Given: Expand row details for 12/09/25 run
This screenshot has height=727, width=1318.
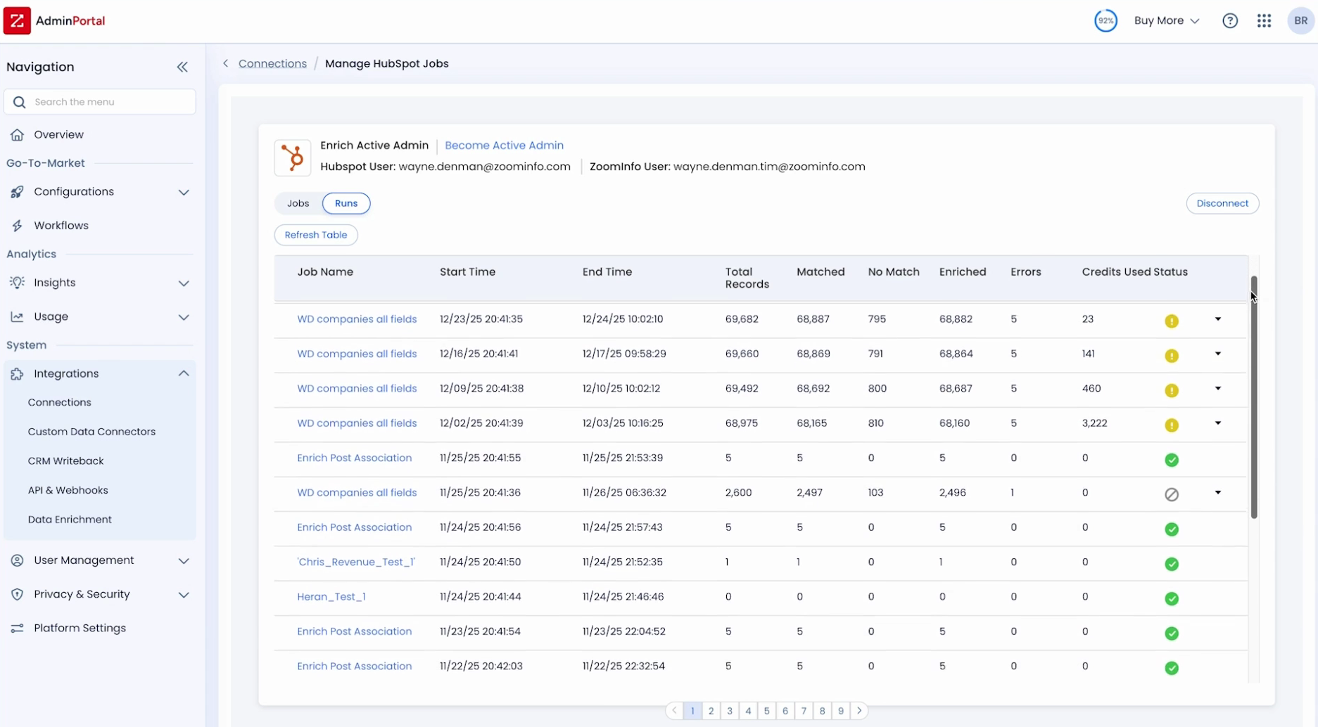Looking at the screenshot, I should [1217, 388].
